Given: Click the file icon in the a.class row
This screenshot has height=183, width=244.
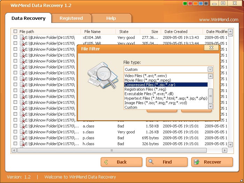Looking at the screenshot, I should point(22,126).
